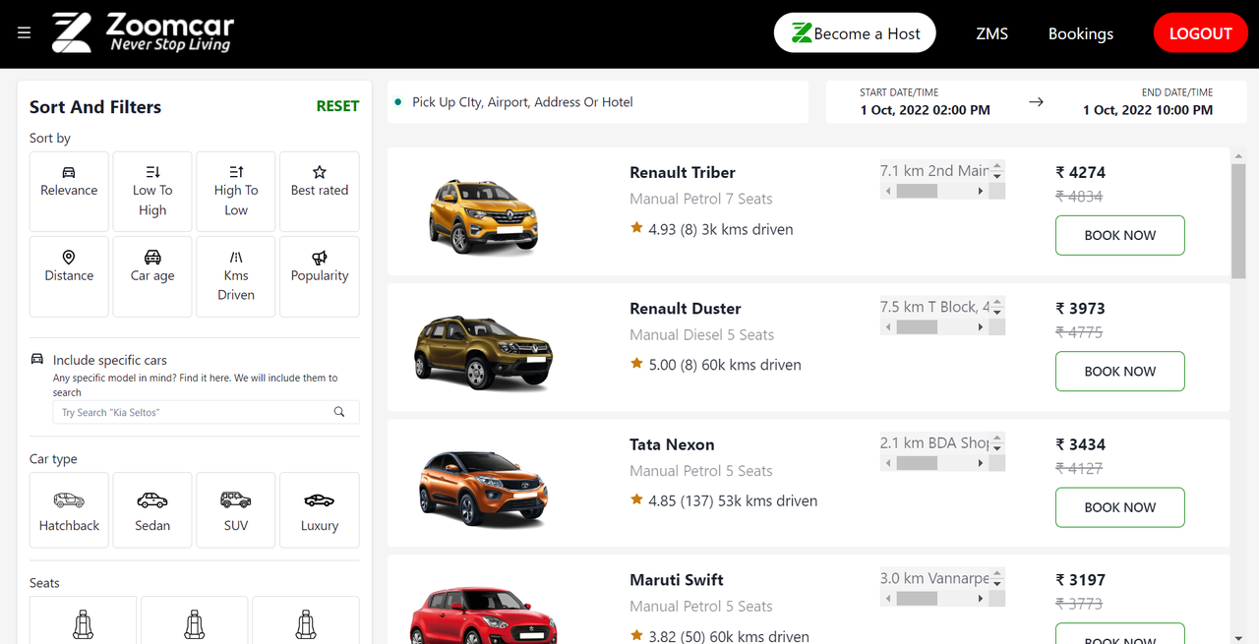Click the ₹ 3434 price
Screen dimensions: 1259x644
pyautogui.click(x=1081, y=444)
